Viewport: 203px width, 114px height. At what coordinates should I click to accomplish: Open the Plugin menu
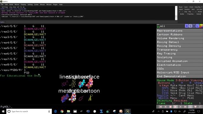(x=55, y=4)
